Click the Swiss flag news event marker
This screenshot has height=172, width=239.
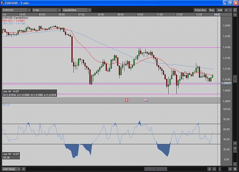pyautogui.click(x=127, y=100)
